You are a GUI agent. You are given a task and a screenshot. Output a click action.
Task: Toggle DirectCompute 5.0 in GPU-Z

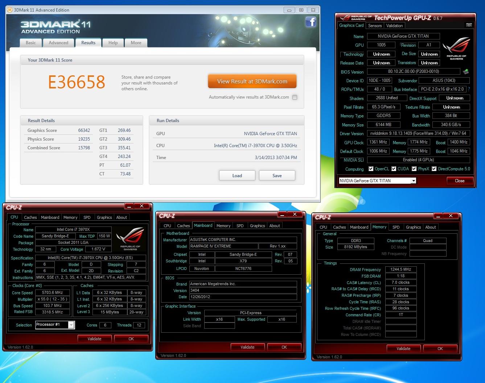pyautogui.click(x=433, y=168)
